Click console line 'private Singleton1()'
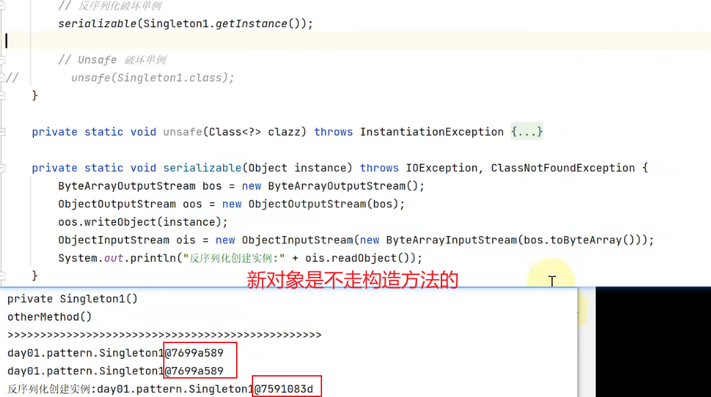 click(x=72, y=299)
